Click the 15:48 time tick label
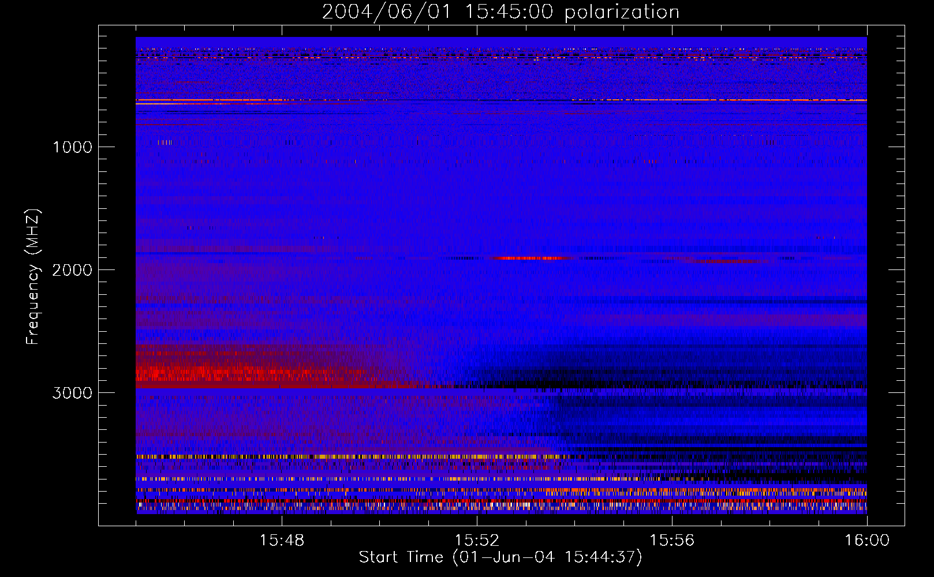Screen dimensions: 934x577 coord(282,541)
